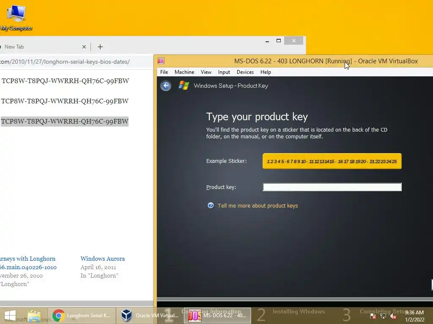The width and height of the screenshot is (433, 324).
Task: Switch to MS-DOS 6.22 VM taskbar item
Action: click(x=217, y=316)
